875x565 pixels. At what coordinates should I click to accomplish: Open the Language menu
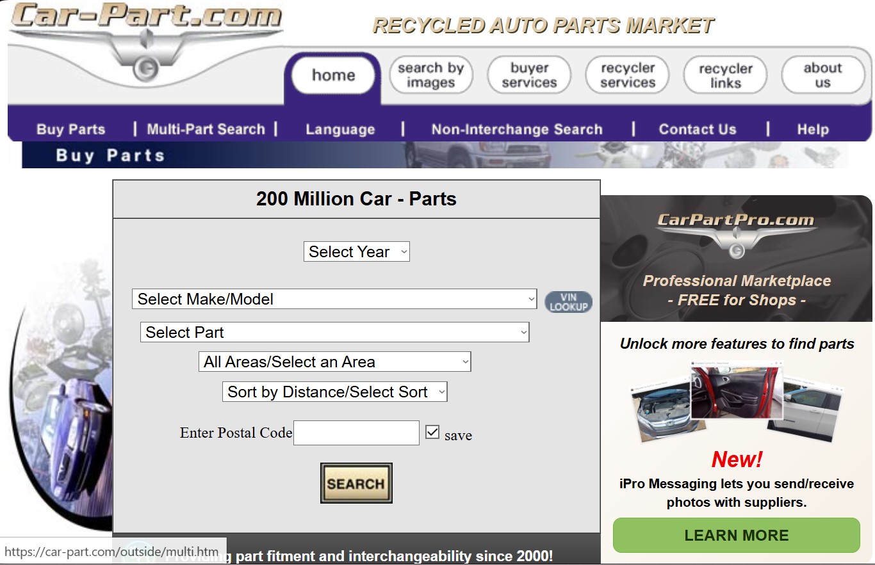coord(340,129)
